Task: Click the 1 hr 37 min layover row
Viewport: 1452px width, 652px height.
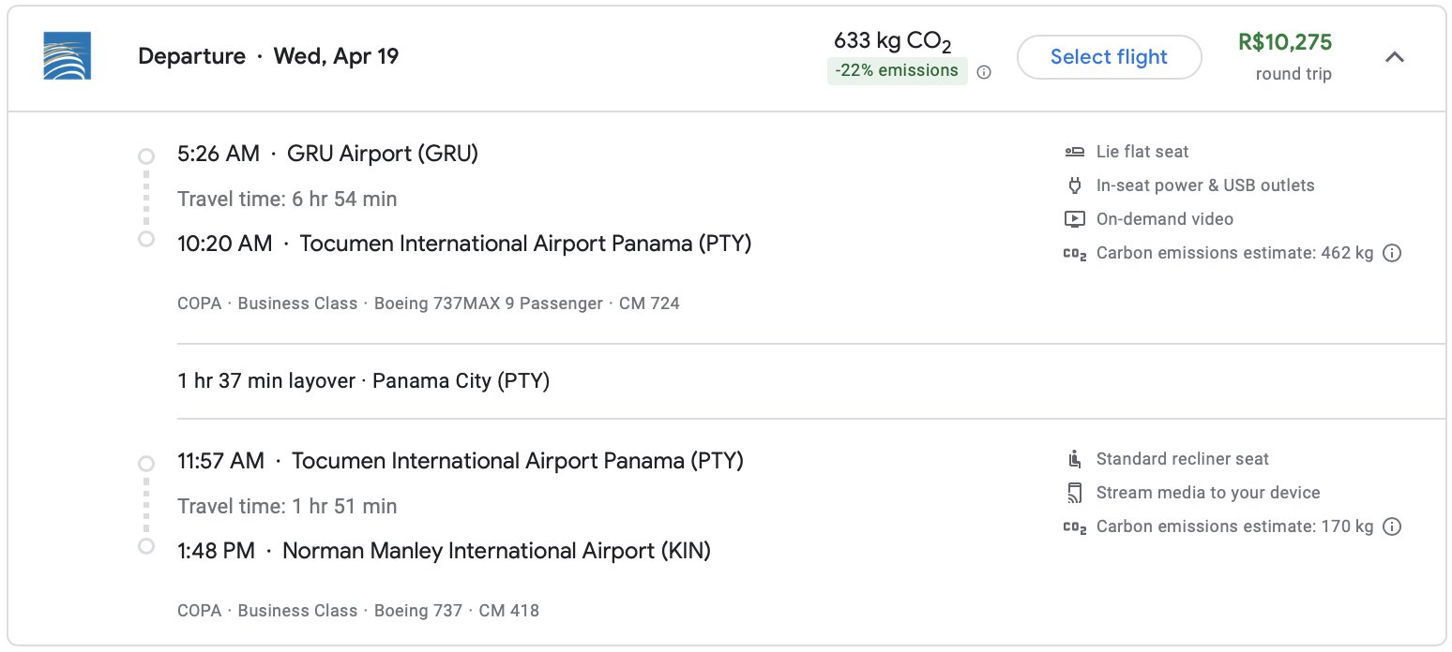Action: [x=811, y=381]
